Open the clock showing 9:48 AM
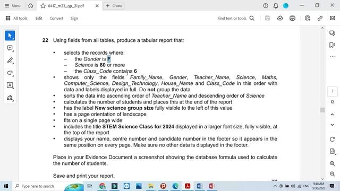The height and width of the screenshot is (191, 340). (x=319, y=186)
